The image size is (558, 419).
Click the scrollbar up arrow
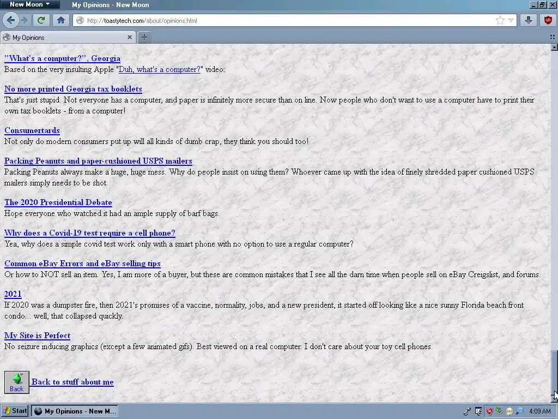(x=554, y=47)
